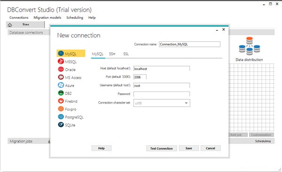
Task: Click the Save button
Action: pos(189,148)
